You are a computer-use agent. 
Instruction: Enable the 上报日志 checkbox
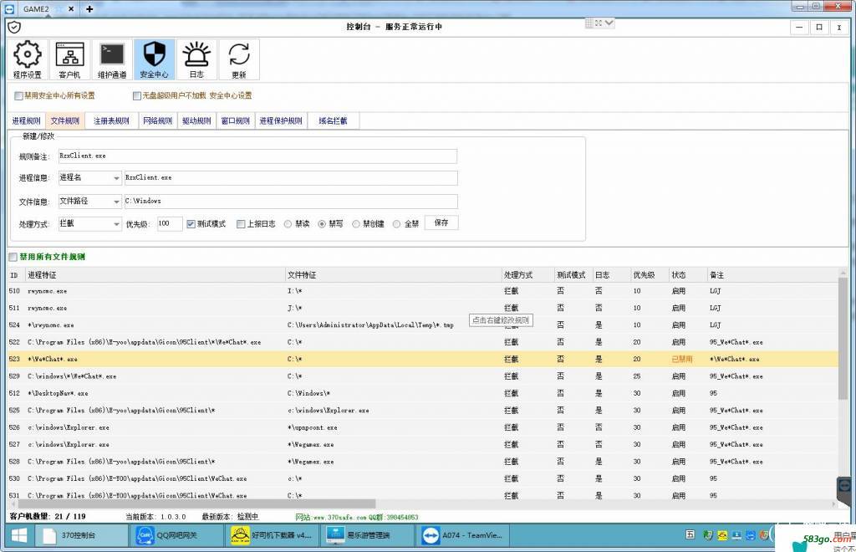(242, 224)
